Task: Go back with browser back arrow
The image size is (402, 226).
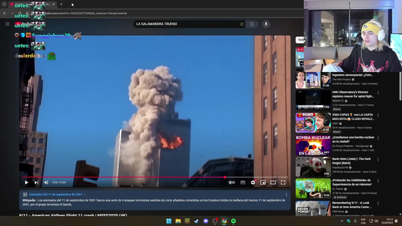Action: (x=4, y=13)
